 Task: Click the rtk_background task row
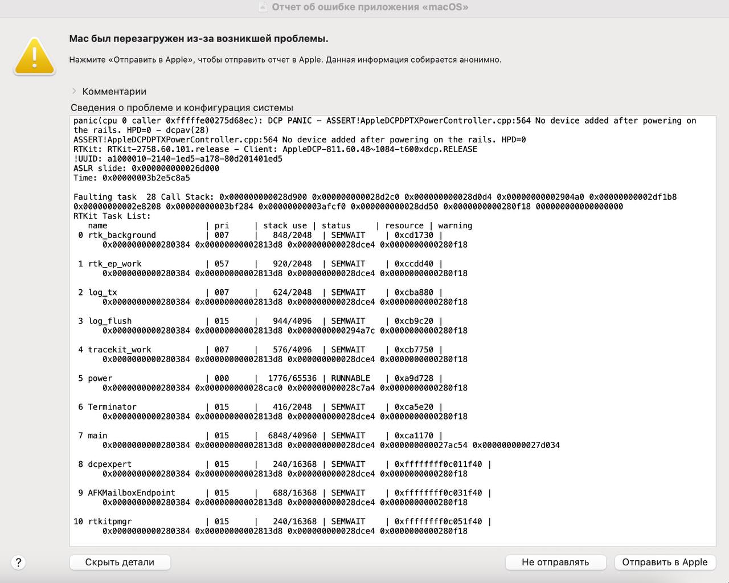[260, 235]
